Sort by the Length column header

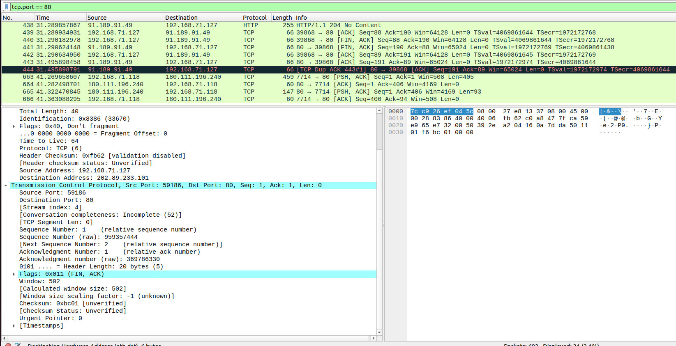click(x=282, y=18)
